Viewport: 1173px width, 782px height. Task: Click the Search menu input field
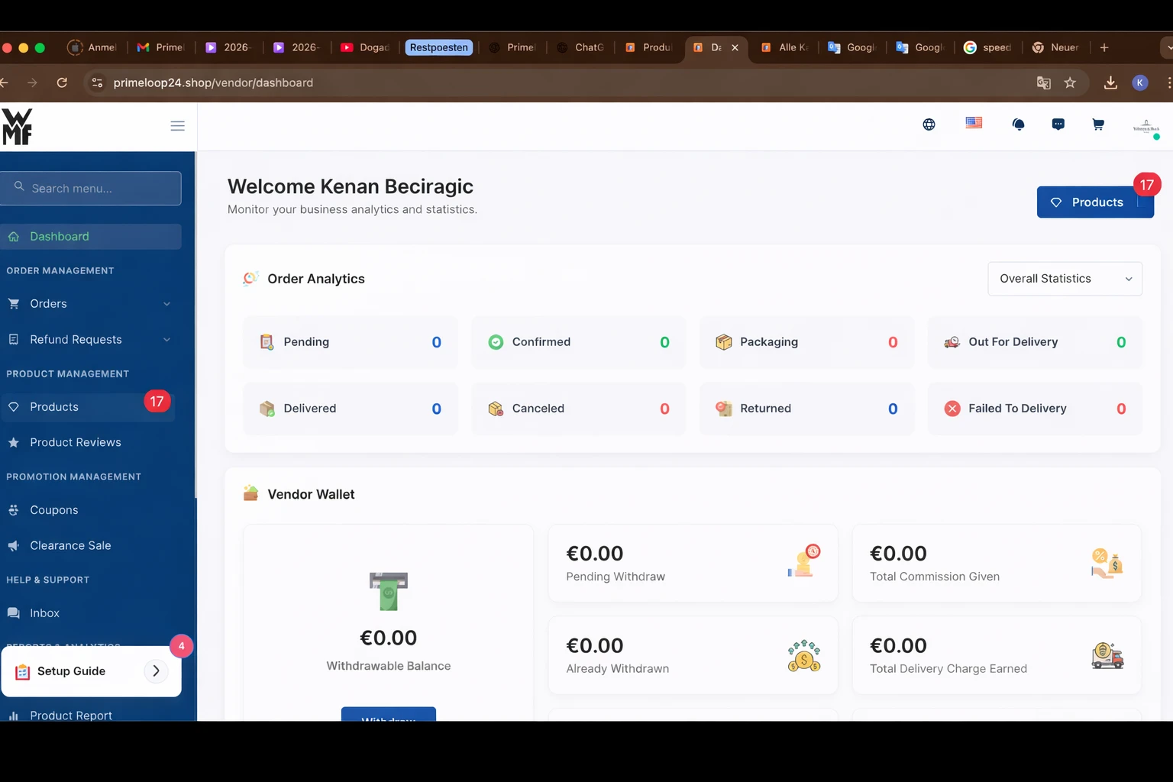click(92, 189)
